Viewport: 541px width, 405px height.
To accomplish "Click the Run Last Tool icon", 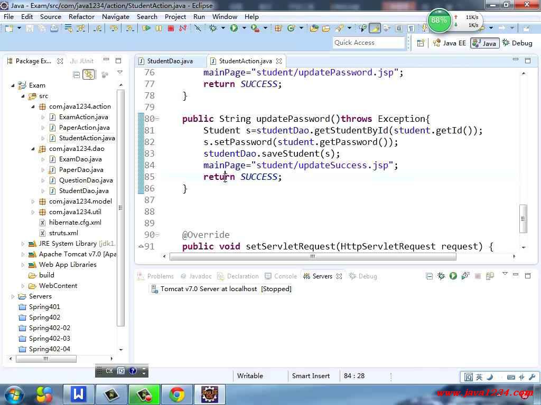I will [x=255, y=28].
